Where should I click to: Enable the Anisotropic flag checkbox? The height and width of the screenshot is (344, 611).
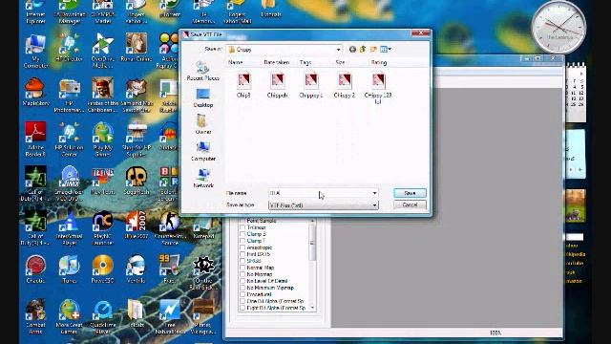(x=242, y=247)
